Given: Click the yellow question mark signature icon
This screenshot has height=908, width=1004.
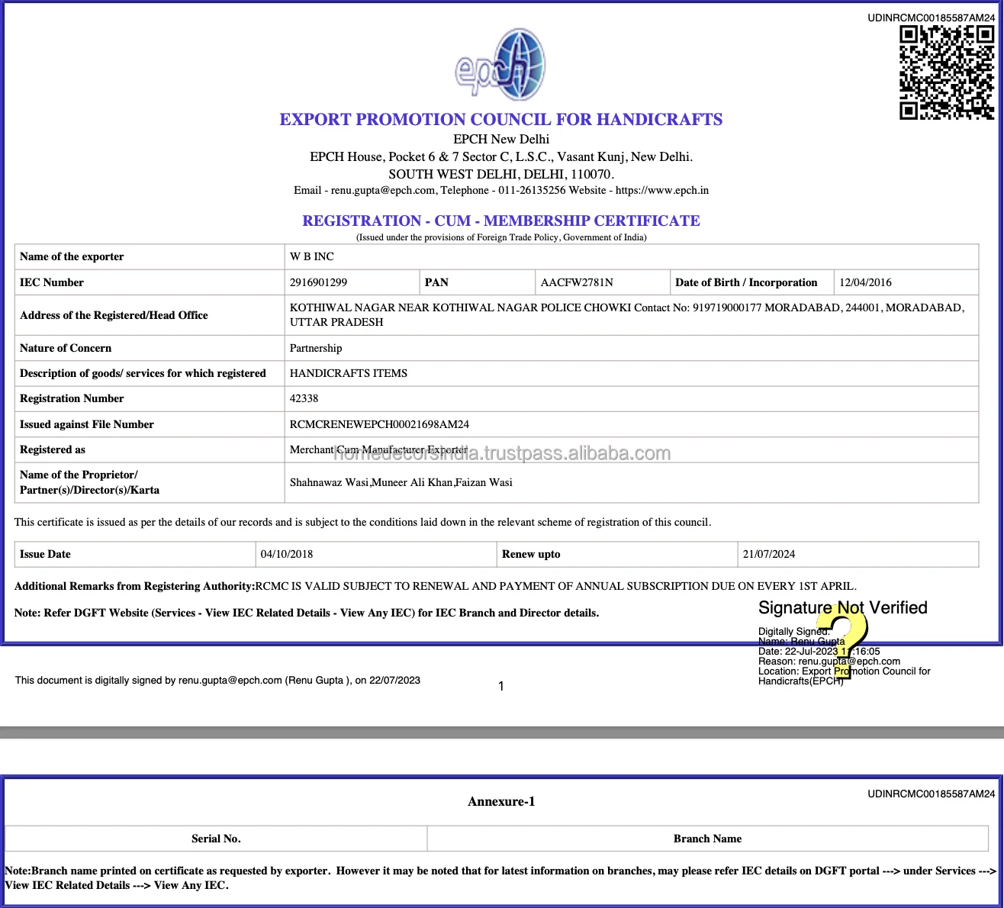Looking at the screenshot, I should [843, 641].
